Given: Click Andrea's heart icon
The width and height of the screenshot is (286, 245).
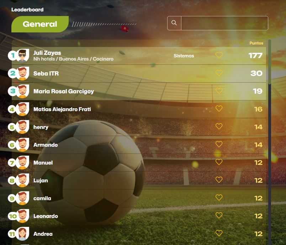Looking at the screenshot, I should tap(219, 233).
